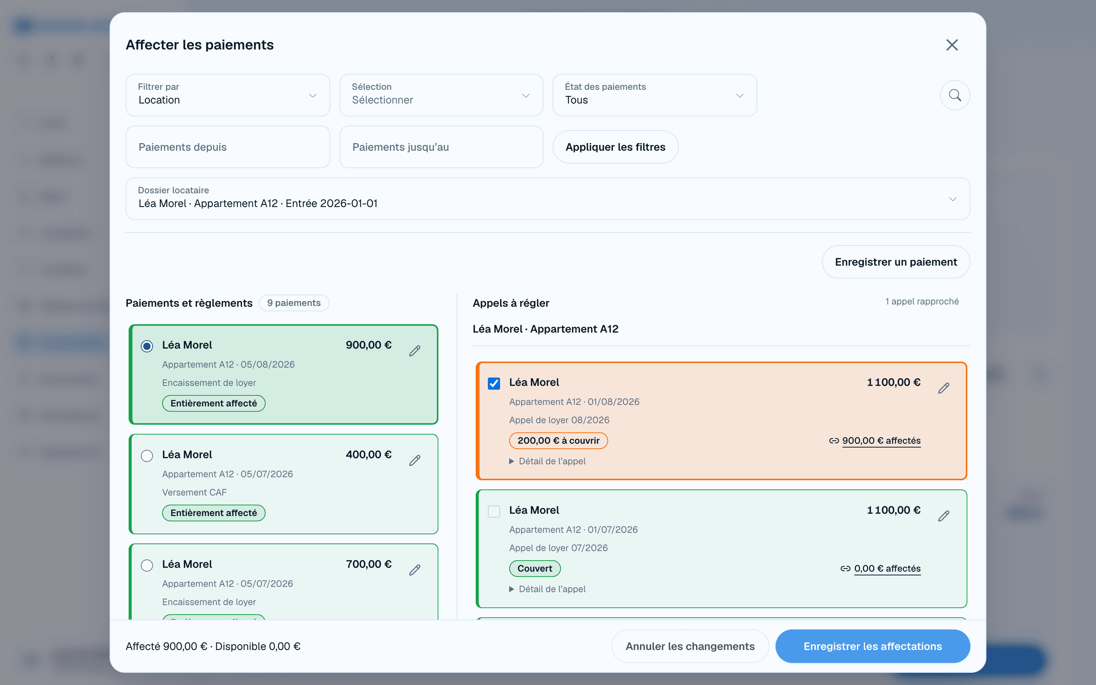This screenshot has width=1096, height=685.
Task: Edit the Appel de loyer 08/2026 call
Action: coord(944,388)
